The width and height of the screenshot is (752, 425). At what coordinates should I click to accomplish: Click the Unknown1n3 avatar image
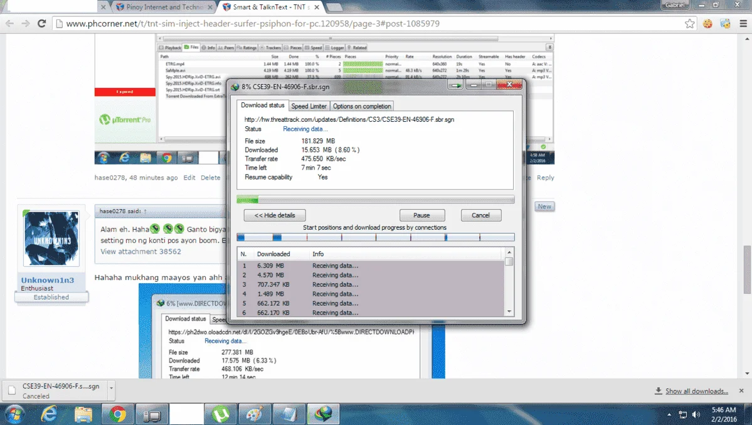[51, 239]
